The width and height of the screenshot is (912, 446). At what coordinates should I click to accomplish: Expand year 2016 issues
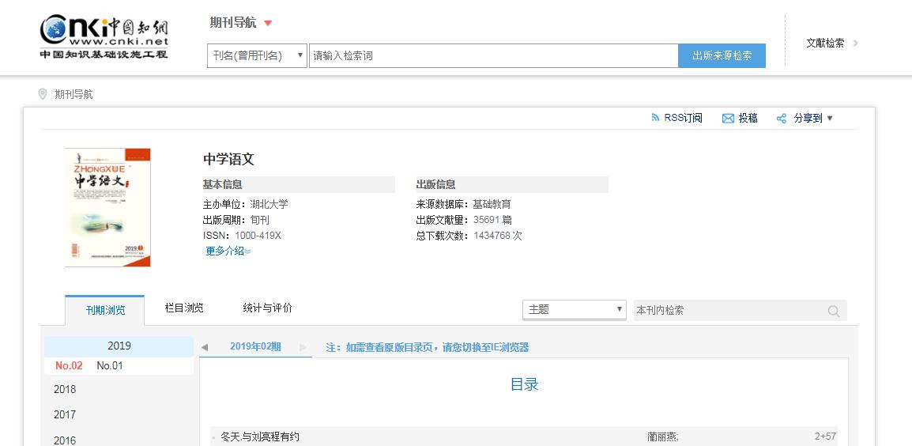pyautogui.click(x=65, y=440)
